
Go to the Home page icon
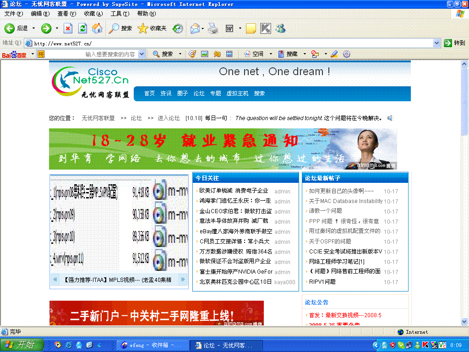click(x=97, y=28)
